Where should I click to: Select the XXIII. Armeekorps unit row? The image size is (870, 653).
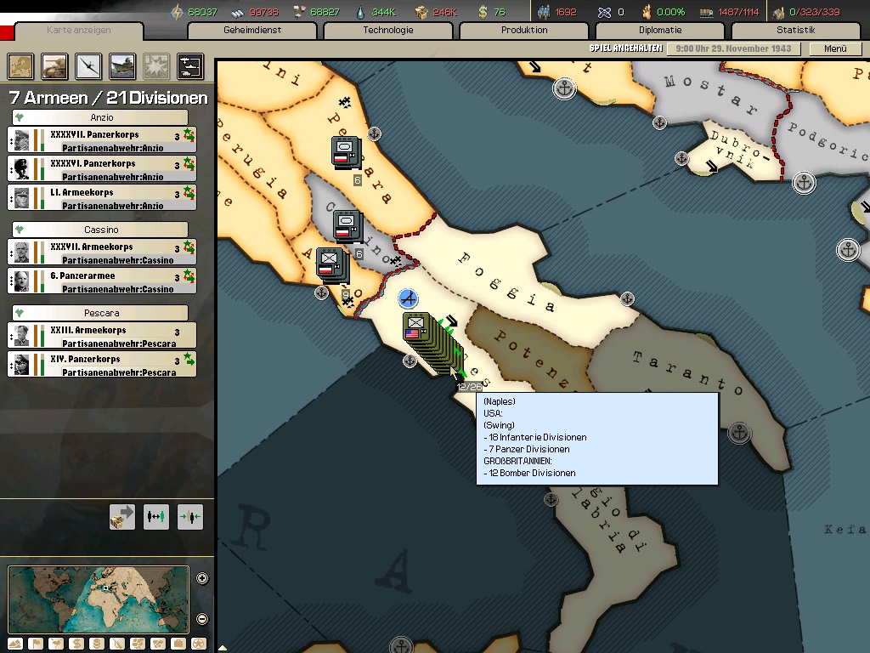(x=102, y=335)
